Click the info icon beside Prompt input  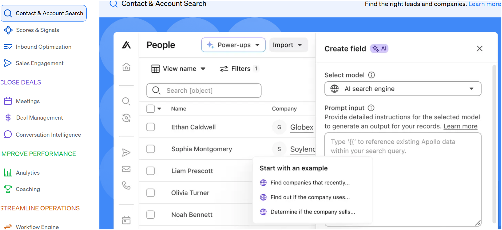pyautogui.click(x=371, y=108)
